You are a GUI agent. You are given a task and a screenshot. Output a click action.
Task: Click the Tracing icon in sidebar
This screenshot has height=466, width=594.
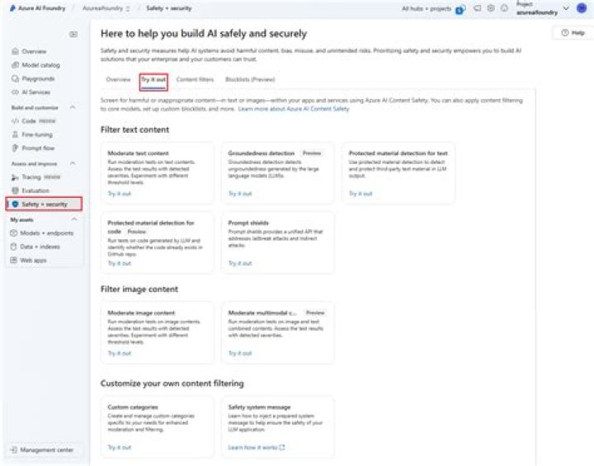(15, 177)
